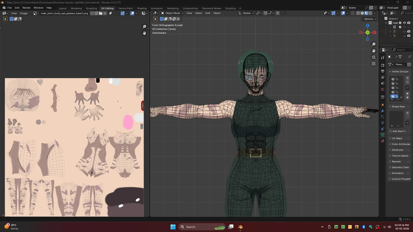
Task: Expand the UV Maps panel
Action: 397,138
